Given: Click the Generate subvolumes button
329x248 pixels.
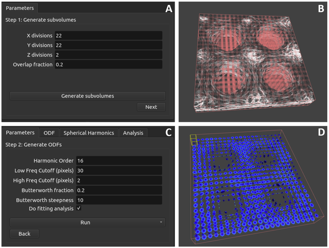Looking at the screenshot, I should [87, 96].
